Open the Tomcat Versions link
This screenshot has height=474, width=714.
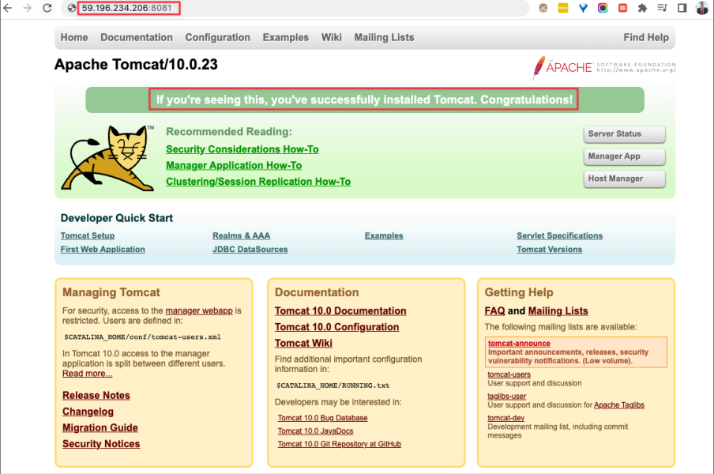(549, 250)
